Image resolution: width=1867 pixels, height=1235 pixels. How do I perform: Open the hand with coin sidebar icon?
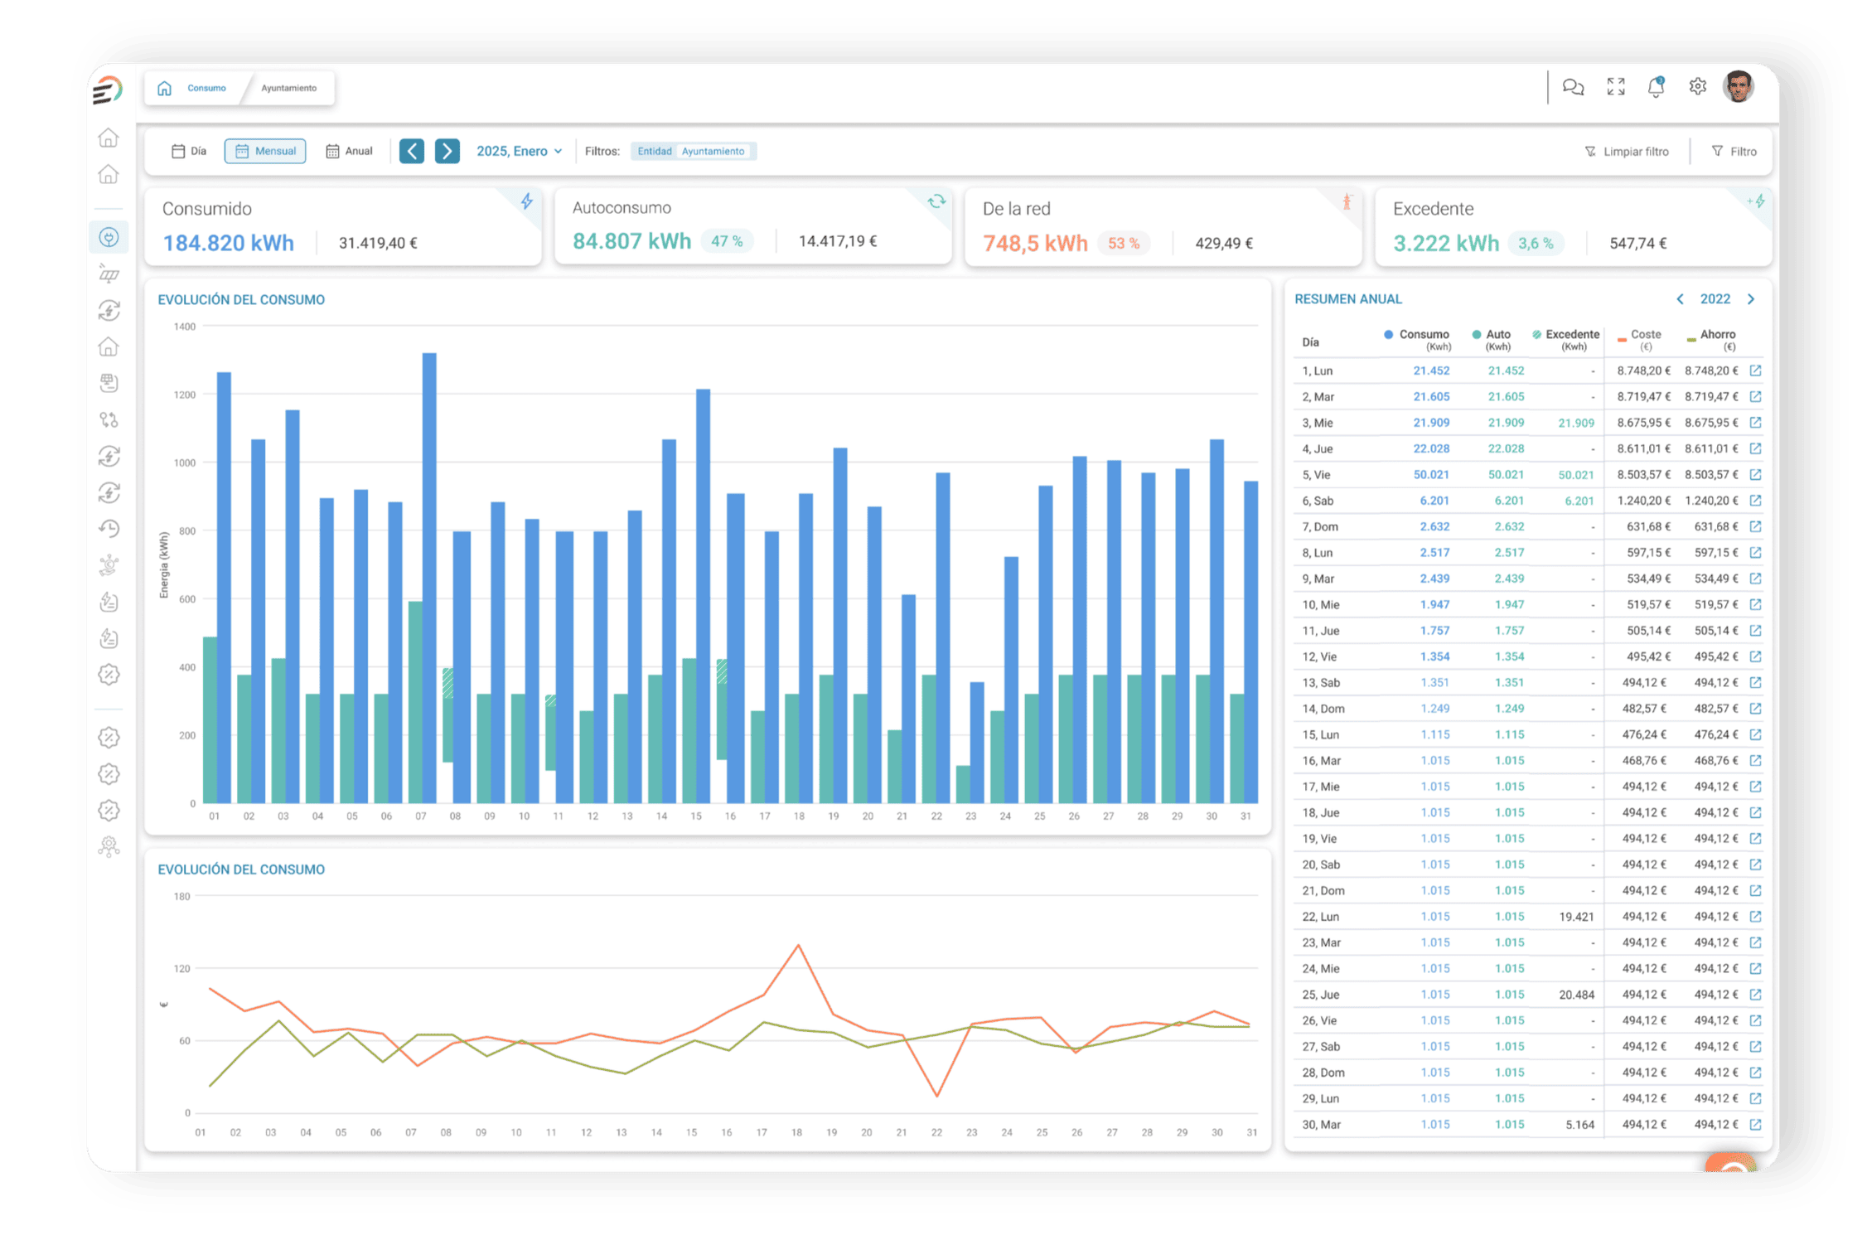pyautogui.click(x=109, y=565)
